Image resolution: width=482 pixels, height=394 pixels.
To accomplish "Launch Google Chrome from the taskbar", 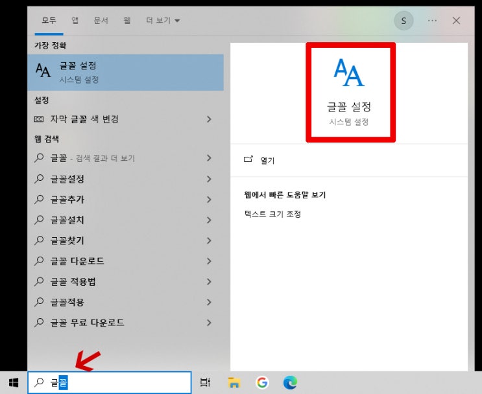I will (x=262, y=382).
